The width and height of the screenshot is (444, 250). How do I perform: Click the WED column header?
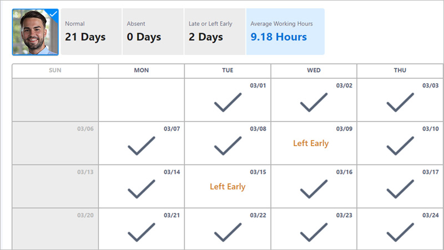point(314,71)
